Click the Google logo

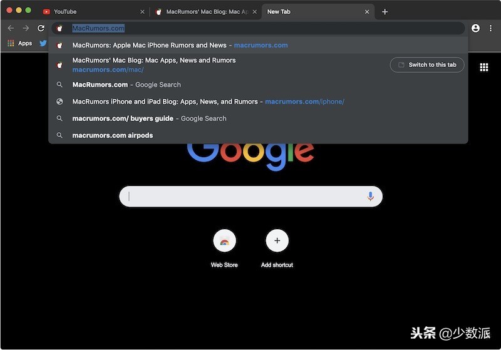pos(250,157)
